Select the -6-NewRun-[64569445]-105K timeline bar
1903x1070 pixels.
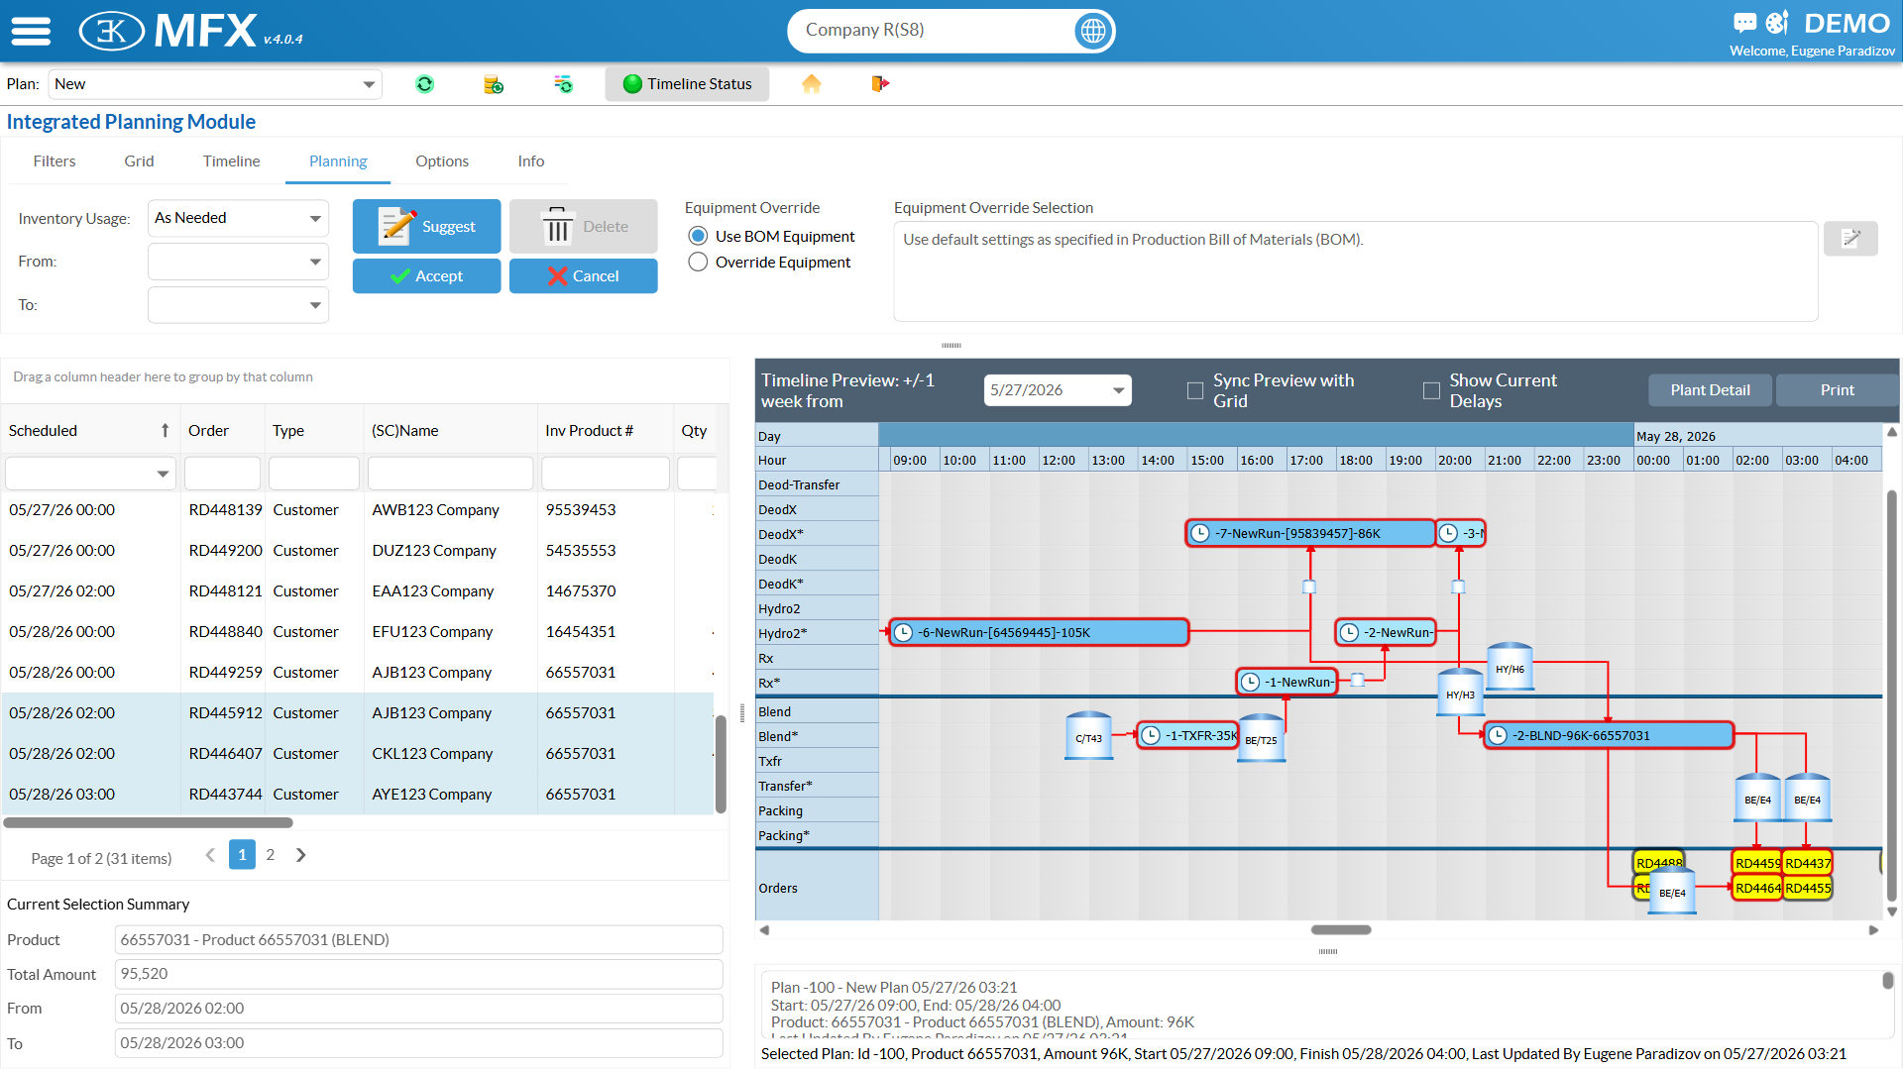click(x=1039, y=632)
